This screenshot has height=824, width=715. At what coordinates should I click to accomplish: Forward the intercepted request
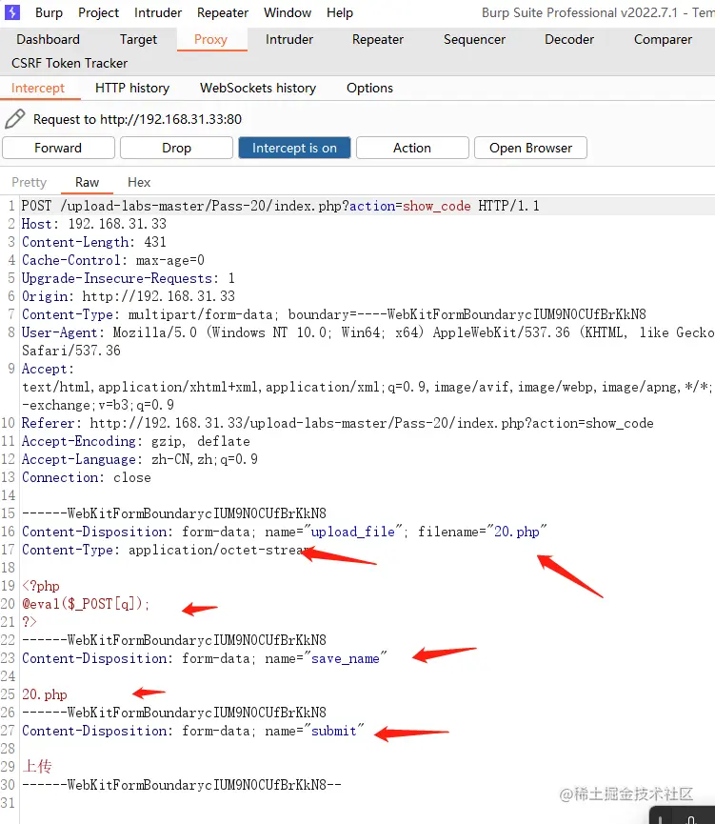58,148
